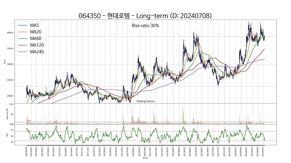
Task: Click the 20231101 date tick
Action: click(218, 151)
